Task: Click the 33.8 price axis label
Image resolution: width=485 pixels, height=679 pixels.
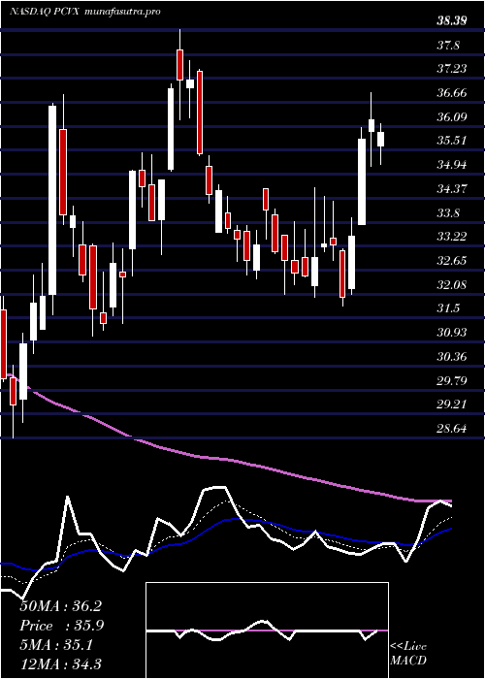Action: (448, 213)
